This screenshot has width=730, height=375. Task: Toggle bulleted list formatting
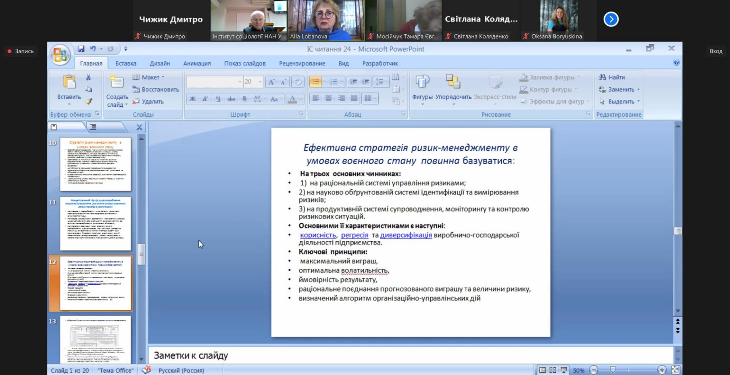click(x=315, y=82)
